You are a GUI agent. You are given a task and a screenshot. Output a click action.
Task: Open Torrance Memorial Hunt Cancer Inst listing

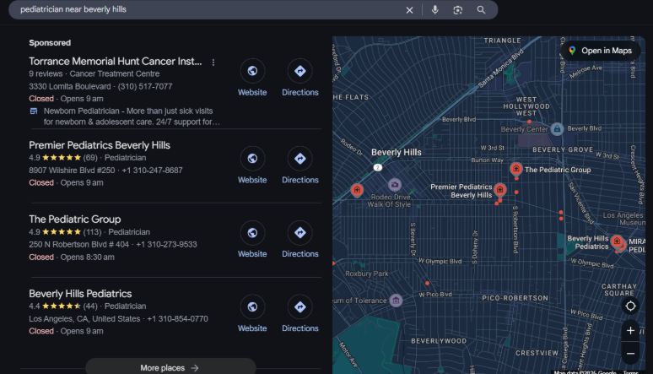click(116, 62)
